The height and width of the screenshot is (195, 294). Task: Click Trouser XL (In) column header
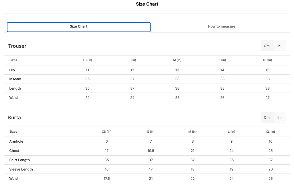coord(267,60)
